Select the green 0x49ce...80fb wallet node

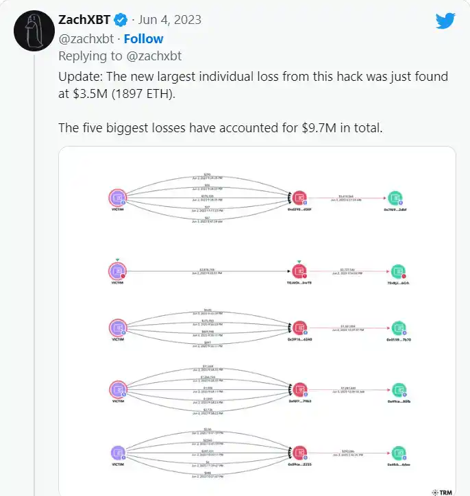(x=397, y=389)
